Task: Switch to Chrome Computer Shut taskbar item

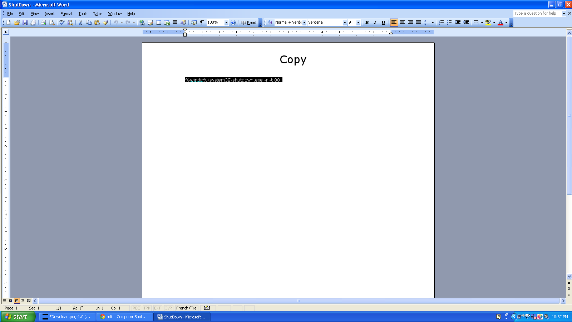Action: click(x=125, y=317)
